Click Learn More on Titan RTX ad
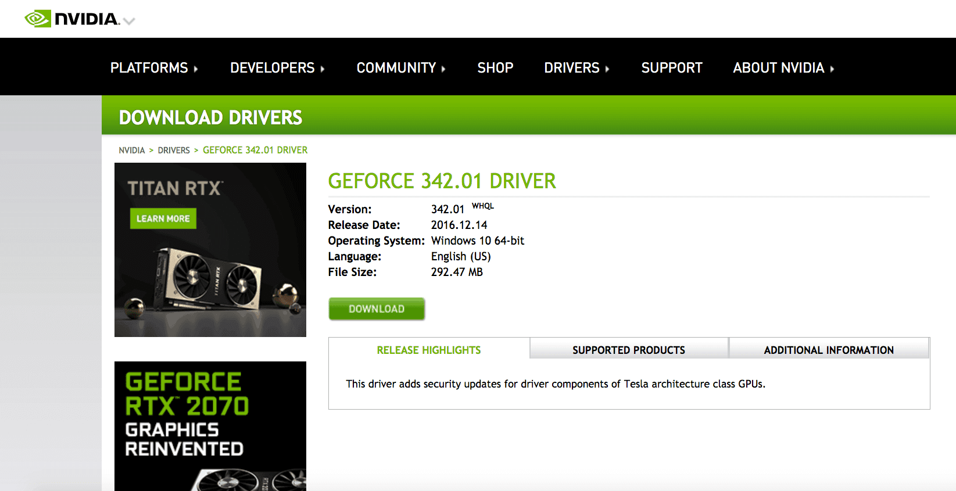The image size is (956, 491). [163, 218]
